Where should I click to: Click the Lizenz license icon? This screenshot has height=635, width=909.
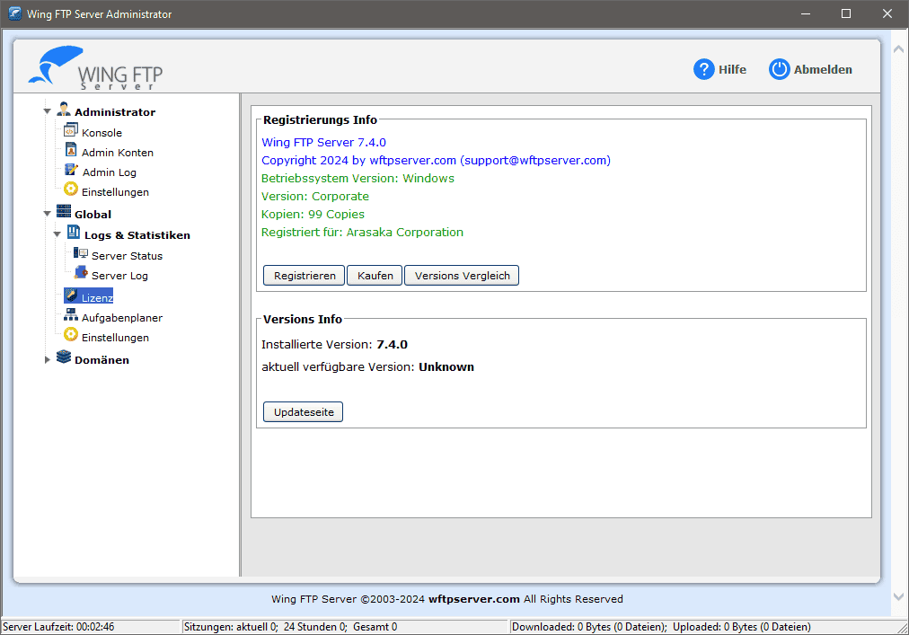coord(71,295)
